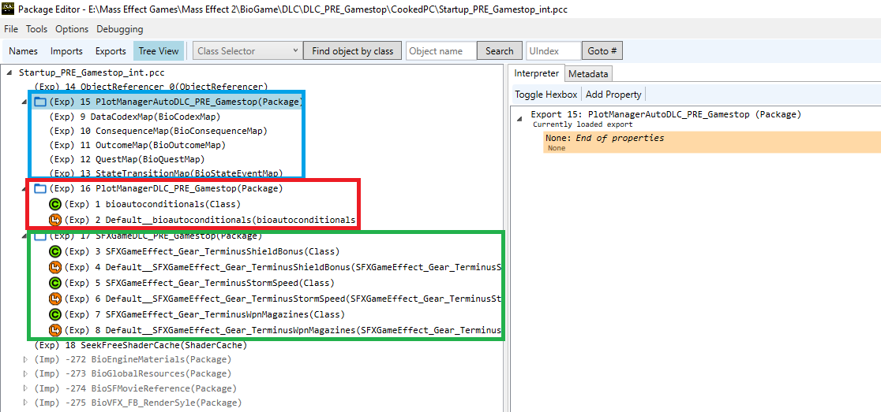This screenshot has width=881, height=412.
Task: Click class icon of SFXGameEffect_Gear_TerminusShieldBonus
Action: tap(55, 251)
